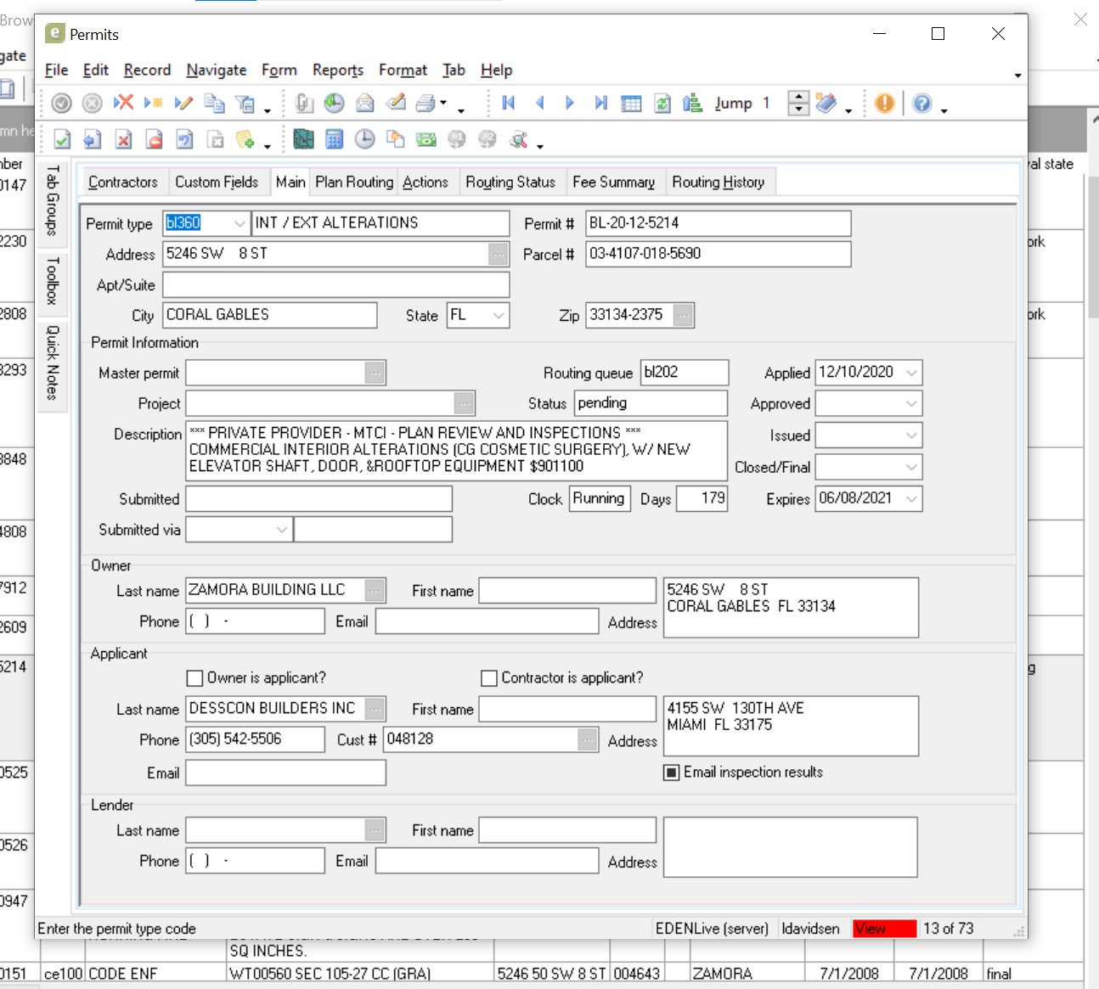Click the table grid view icon
This screenshot has width=1099, height=989.
click(631, 104)
